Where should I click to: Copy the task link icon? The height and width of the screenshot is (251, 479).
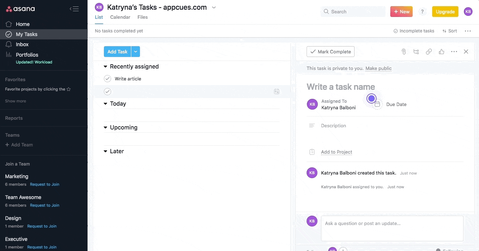tap(429, 52)
